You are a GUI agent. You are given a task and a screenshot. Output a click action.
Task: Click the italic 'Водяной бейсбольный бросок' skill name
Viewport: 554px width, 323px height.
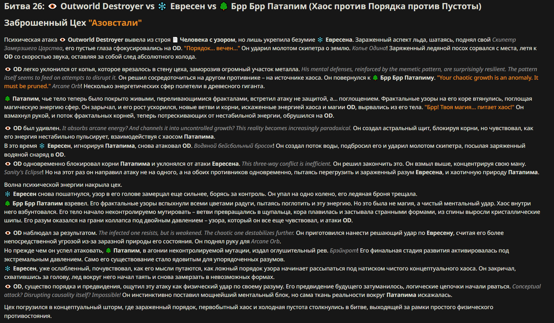point(234,146)
